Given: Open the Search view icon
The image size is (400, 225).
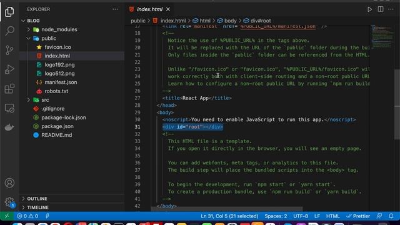Looking at the screenshot, I should (9, 31).
